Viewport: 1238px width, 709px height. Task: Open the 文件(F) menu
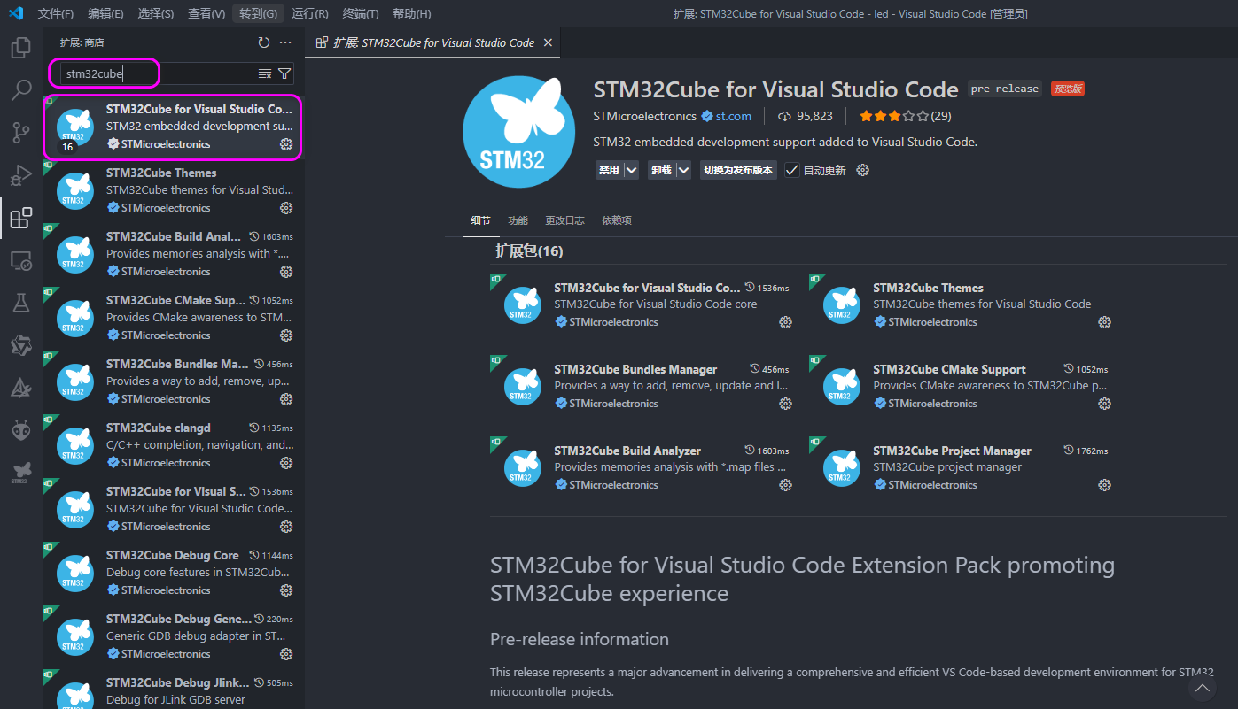(x=56, y=13)
